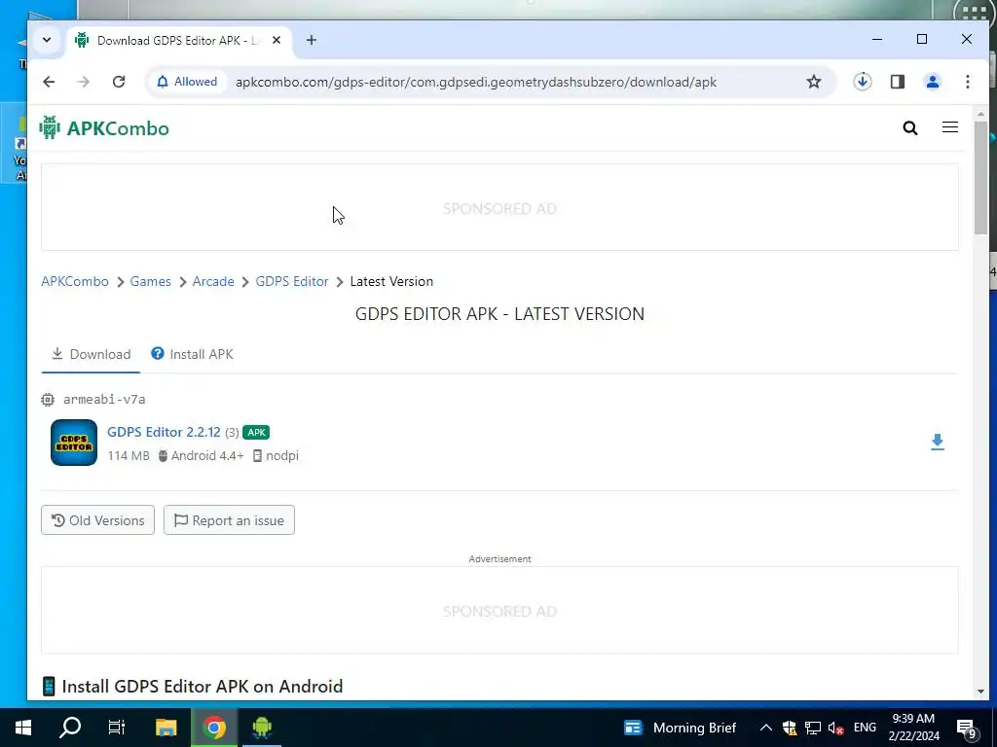Open the GDPS Editor 2.2.12 link
The width and height of the screenshot is (997, 747).
pyautogui.click(x=164, y=432)
